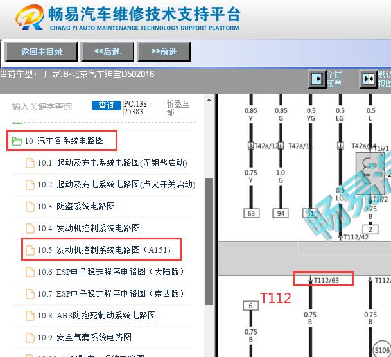This screenshot has height=357, width=391.
Task: Click the document icon beside item 10.9
Action: [x=30, y=338]
